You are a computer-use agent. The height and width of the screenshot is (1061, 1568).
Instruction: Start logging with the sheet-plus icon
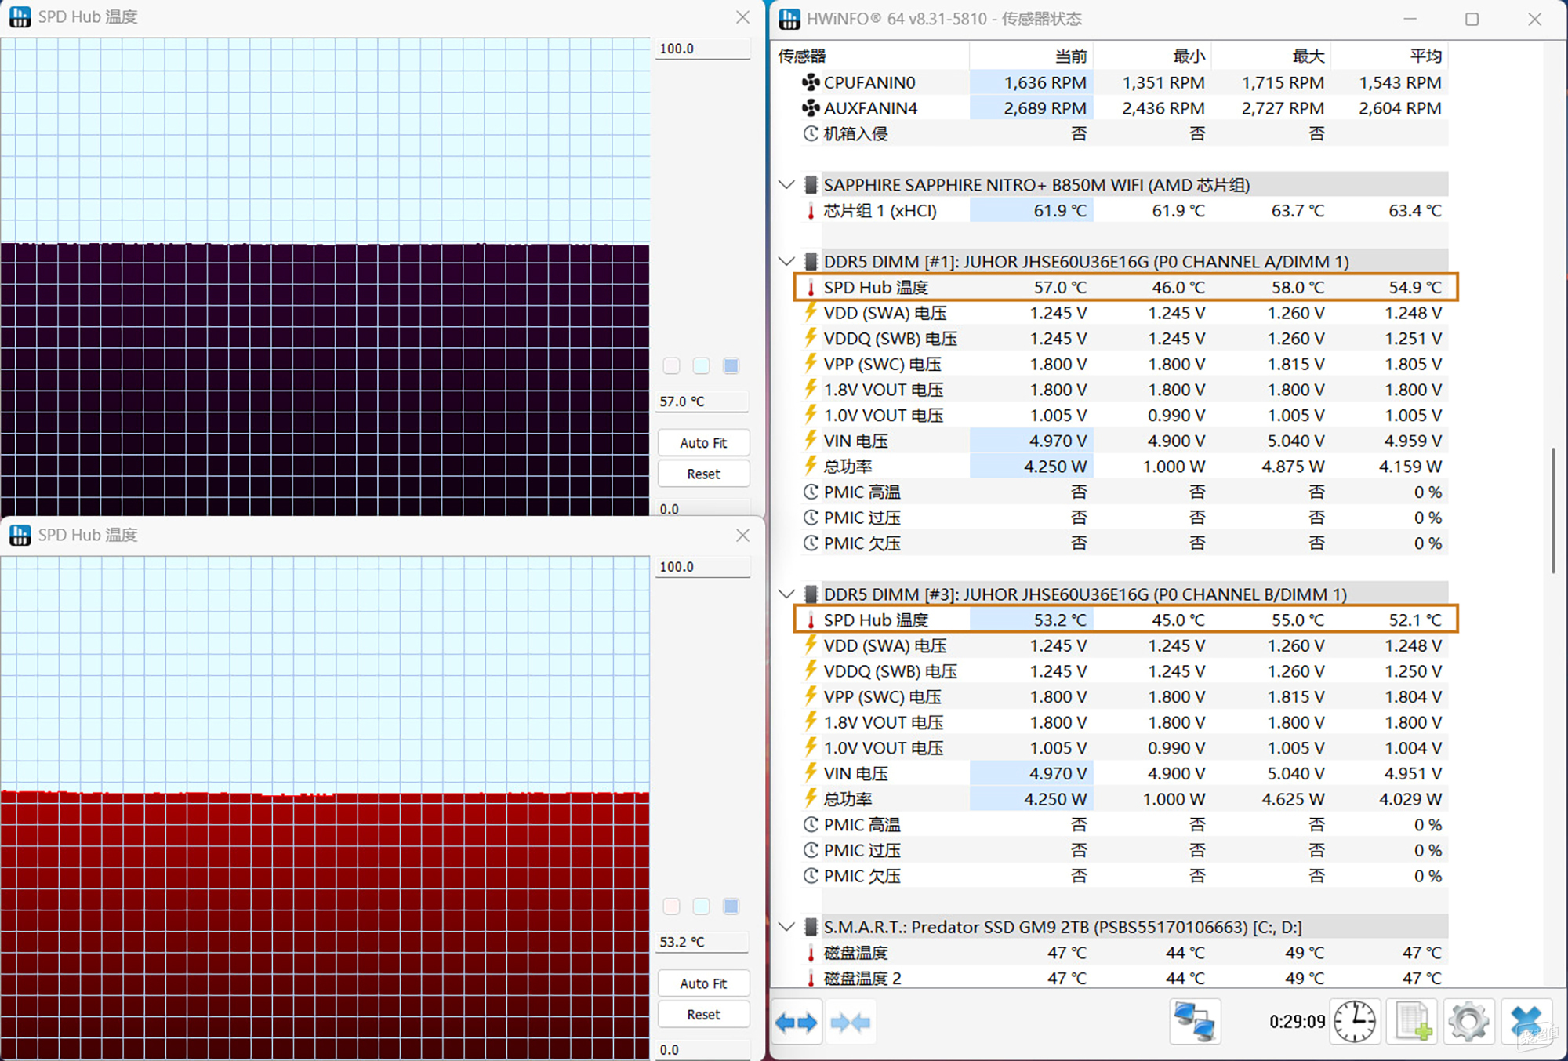[x=1412, y=1022]
